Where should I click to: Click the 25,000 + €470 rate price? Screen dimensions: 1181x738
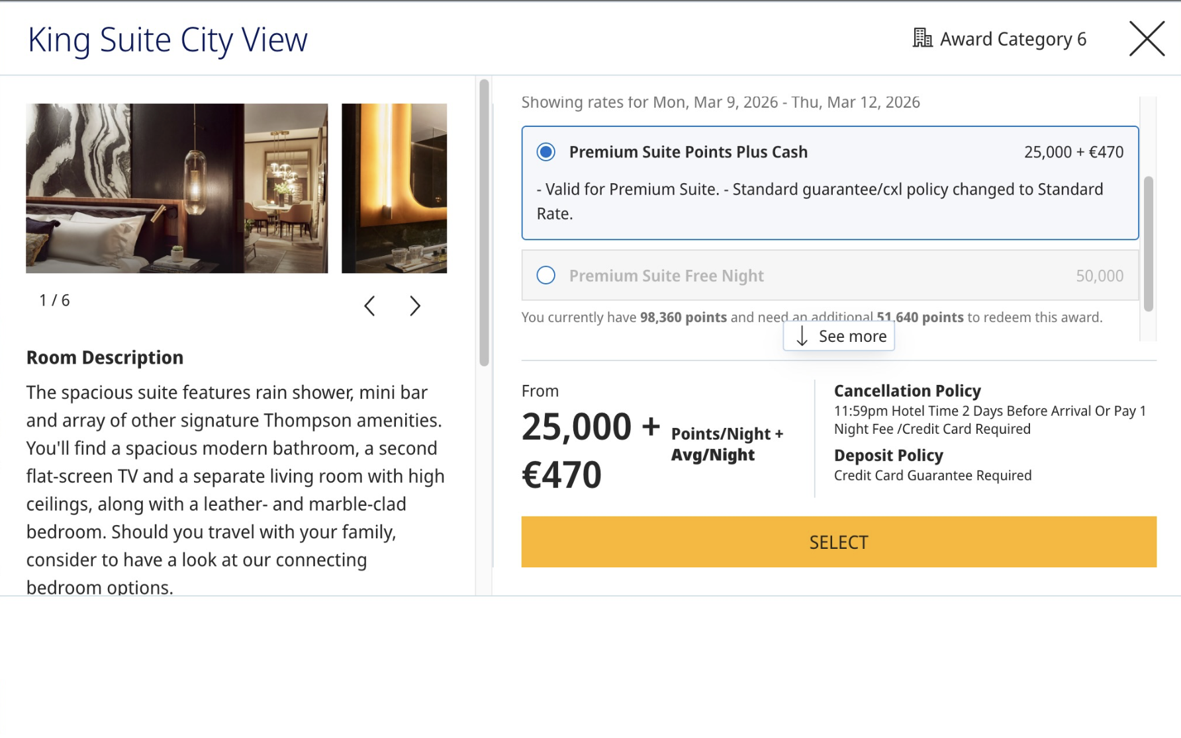coord(1073,152)
